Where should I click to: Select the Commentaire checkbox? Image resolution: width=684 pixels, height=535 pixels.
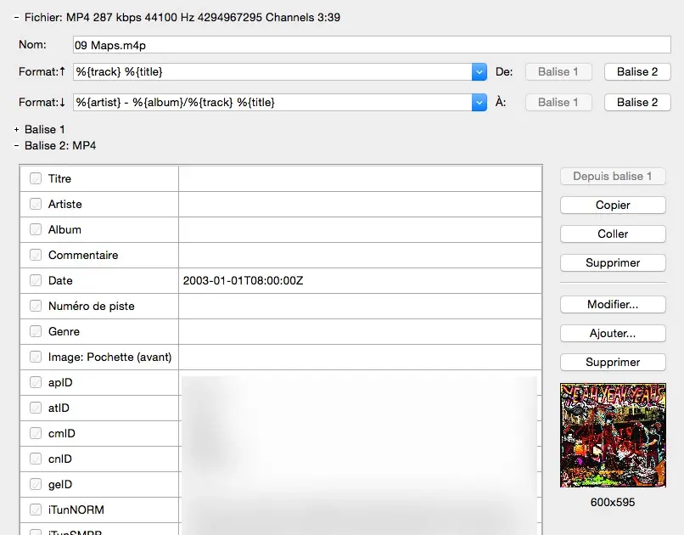(34, 255)
